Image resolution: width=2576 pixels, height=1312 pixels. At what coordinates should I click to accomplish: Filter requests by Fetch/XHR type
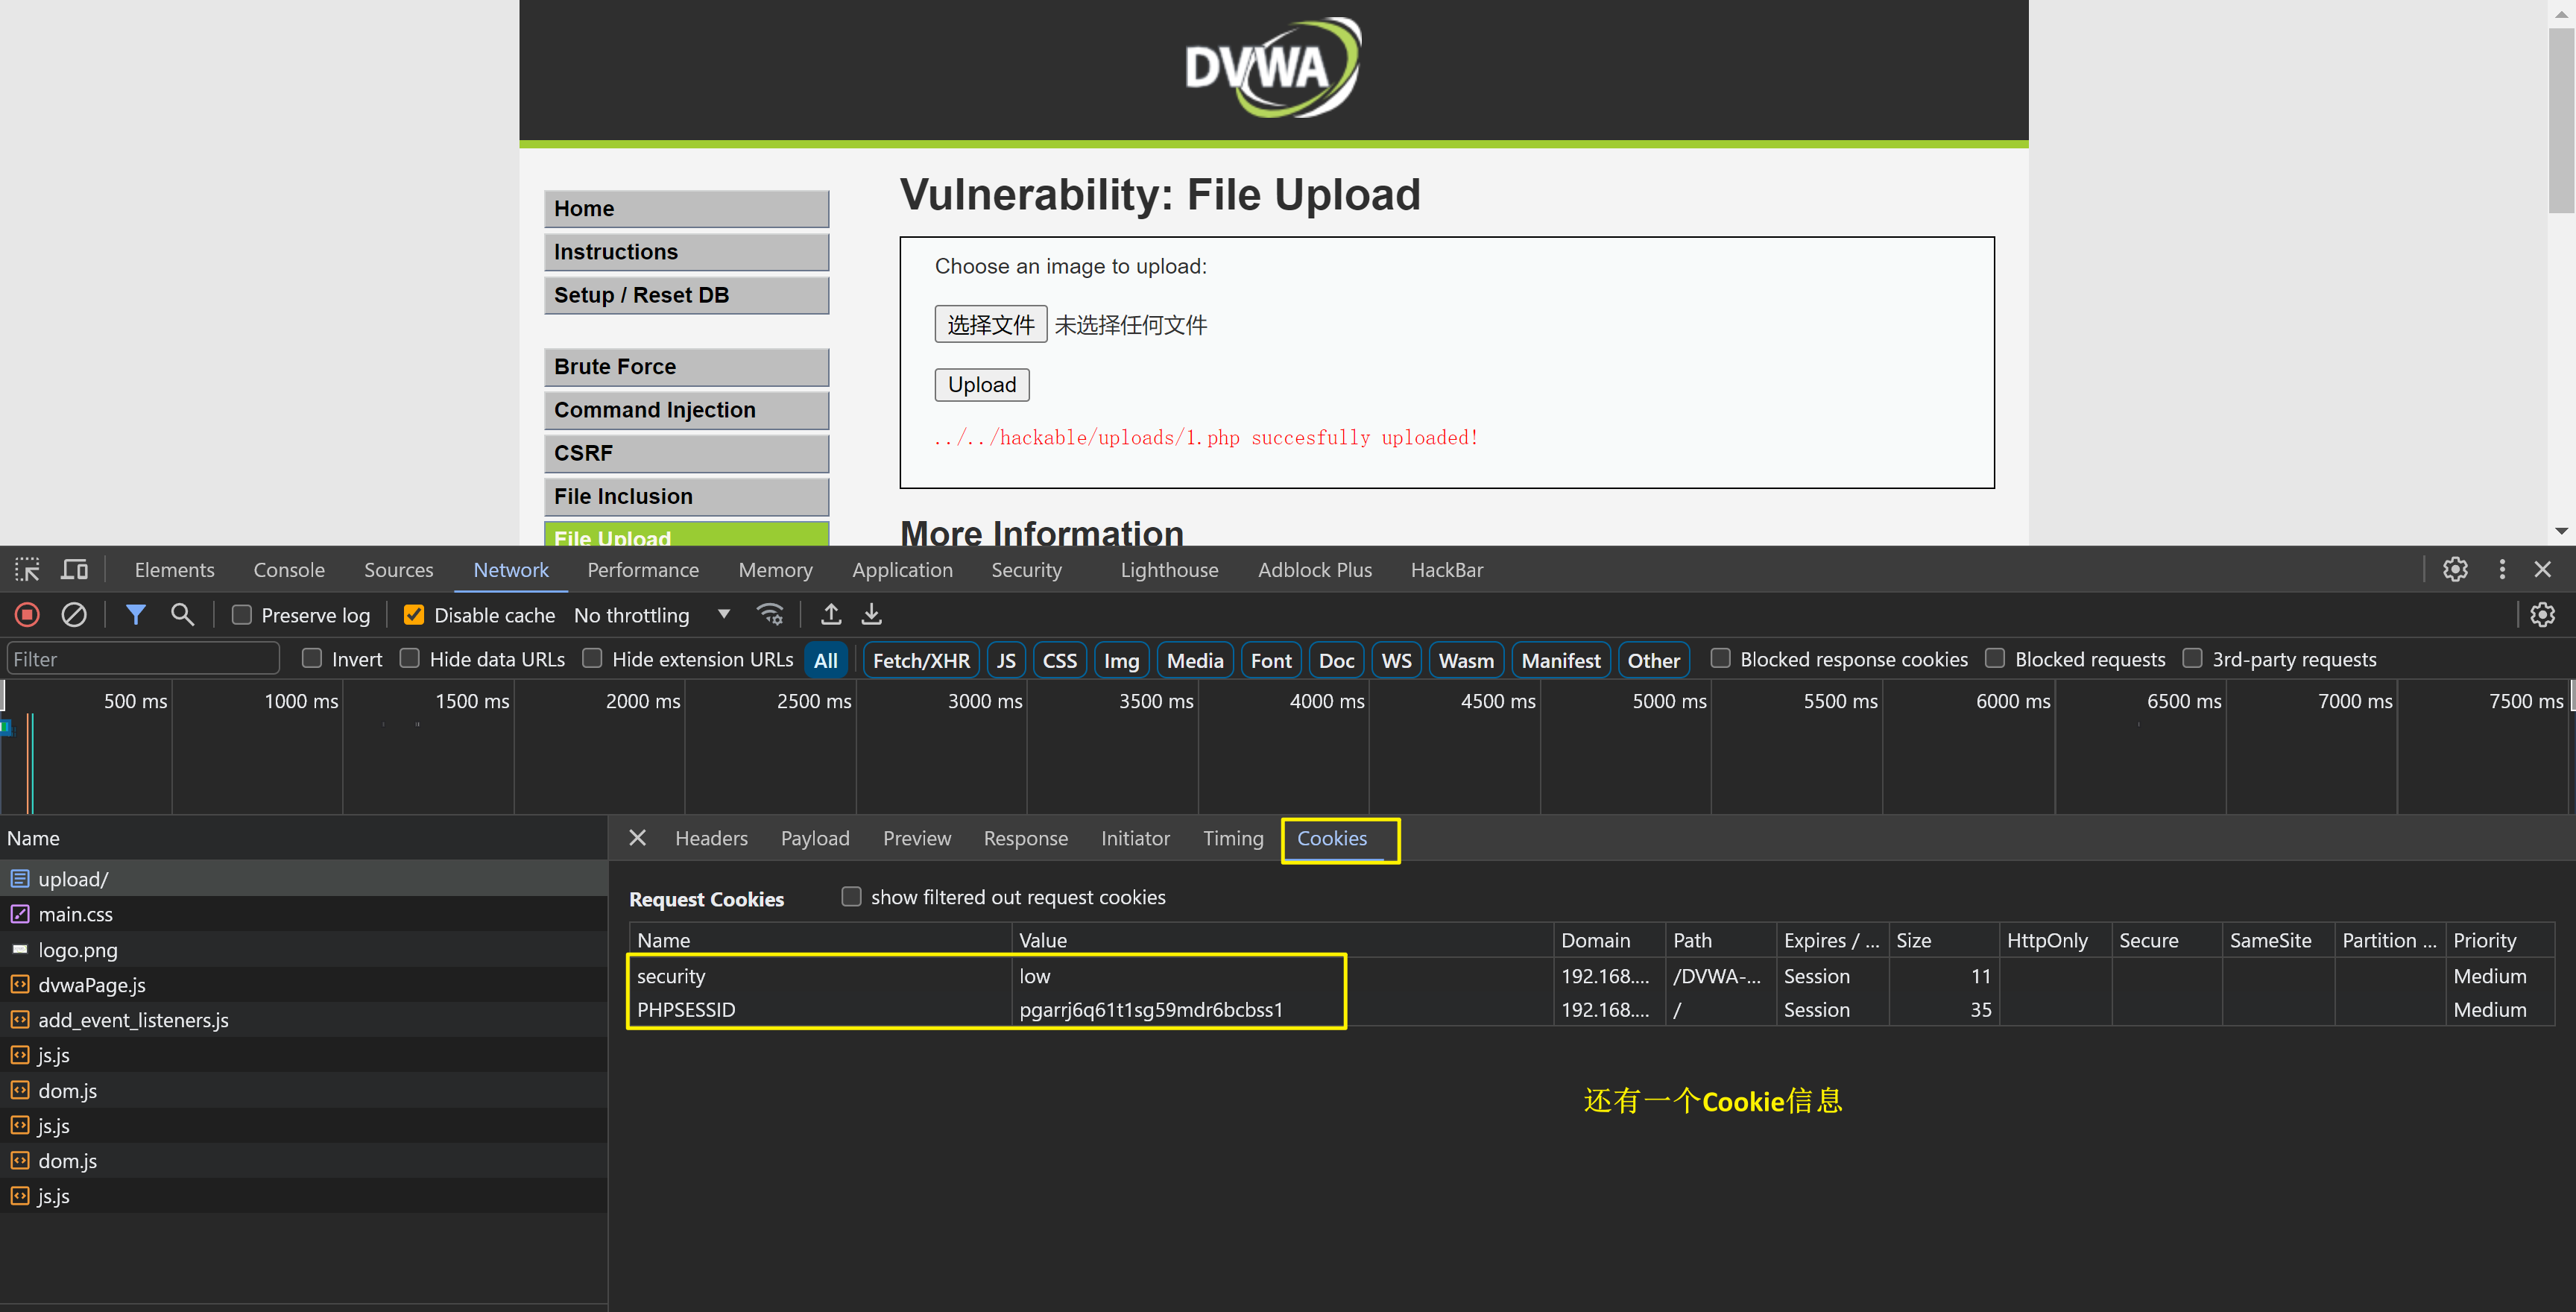[920, 660]
